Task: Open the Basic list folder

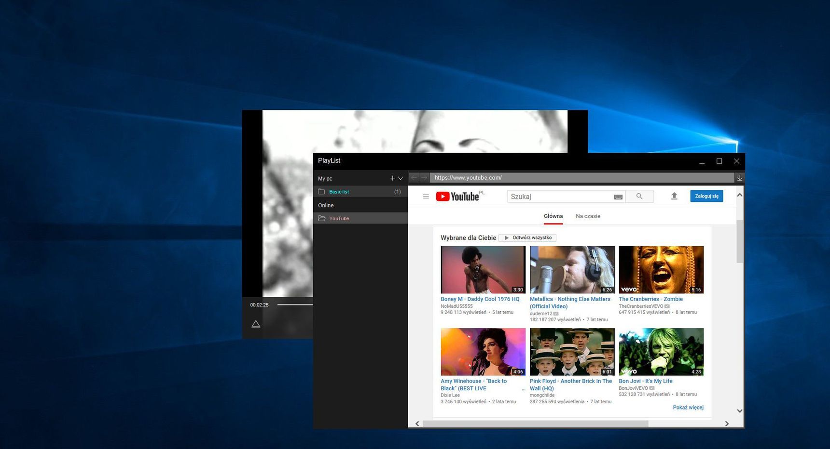Action: 360,192
